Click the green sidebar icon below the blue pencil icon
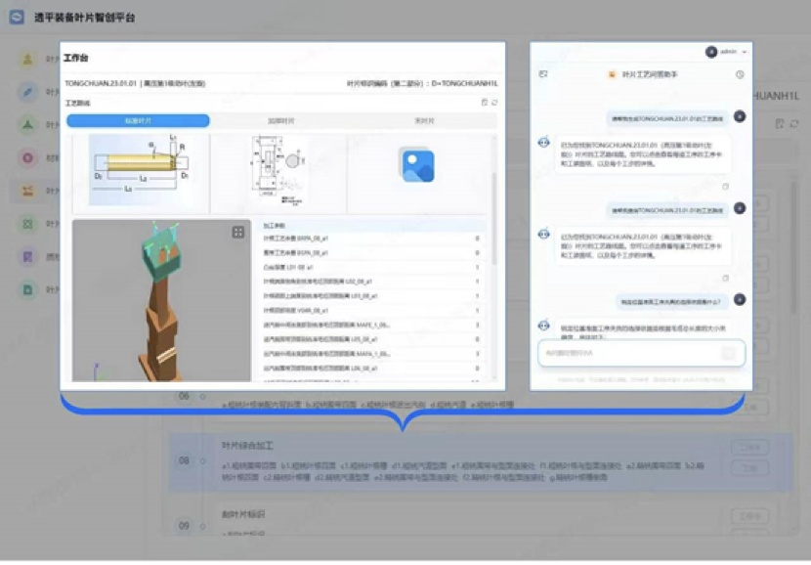Viewport: 811px width, 565px height. (x=28, y=124)
